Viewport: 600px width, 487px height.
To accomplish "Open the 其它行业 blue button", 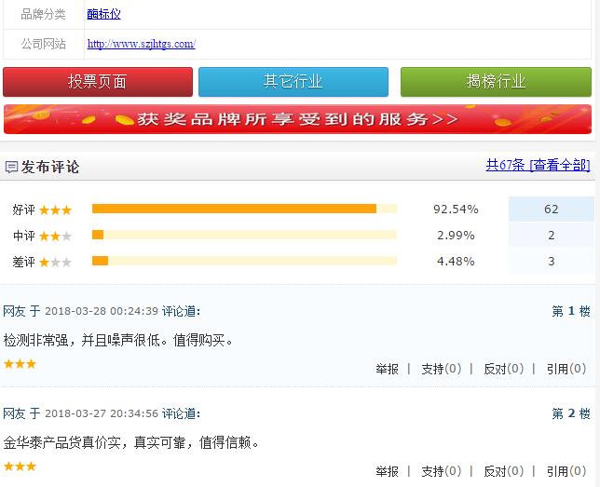I will (293, 82).
